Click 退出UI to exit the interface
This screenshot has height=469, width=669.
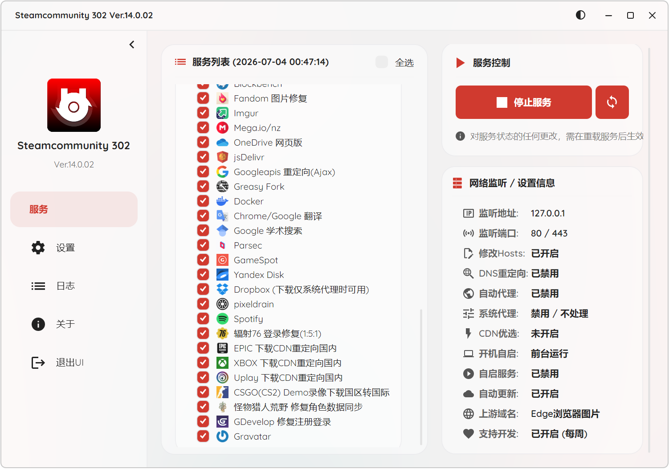click(74, 363)
